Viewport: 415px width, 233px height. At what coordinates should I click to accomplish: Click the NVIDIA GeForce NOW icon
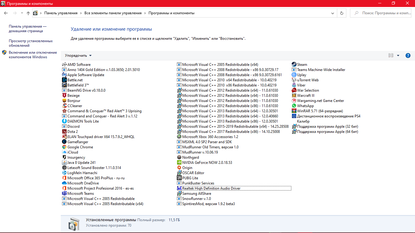point(179,163)
